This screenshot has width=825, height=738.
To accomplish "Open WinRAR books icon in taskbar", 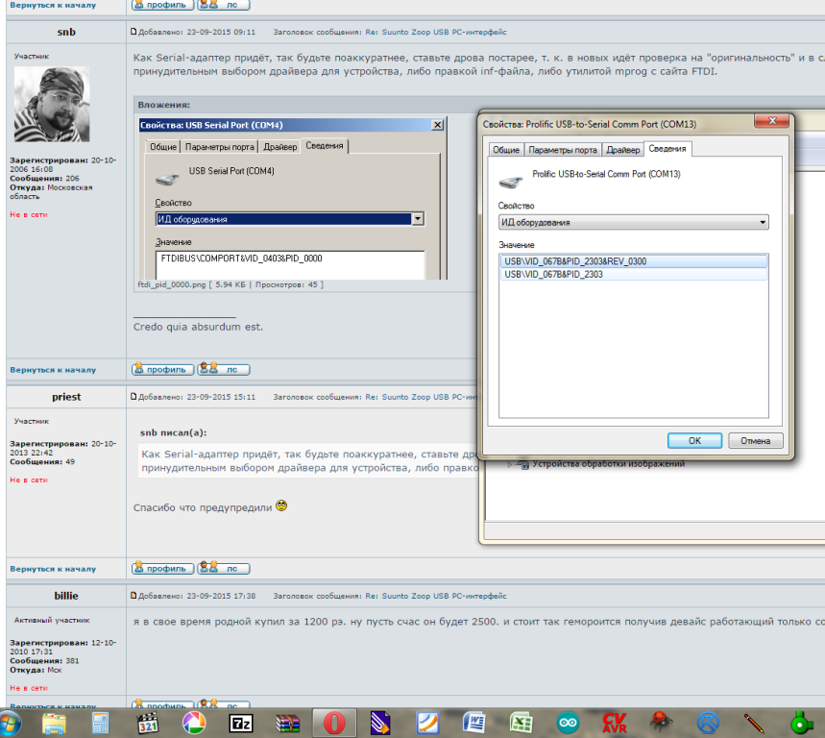I will click(288, 724).
